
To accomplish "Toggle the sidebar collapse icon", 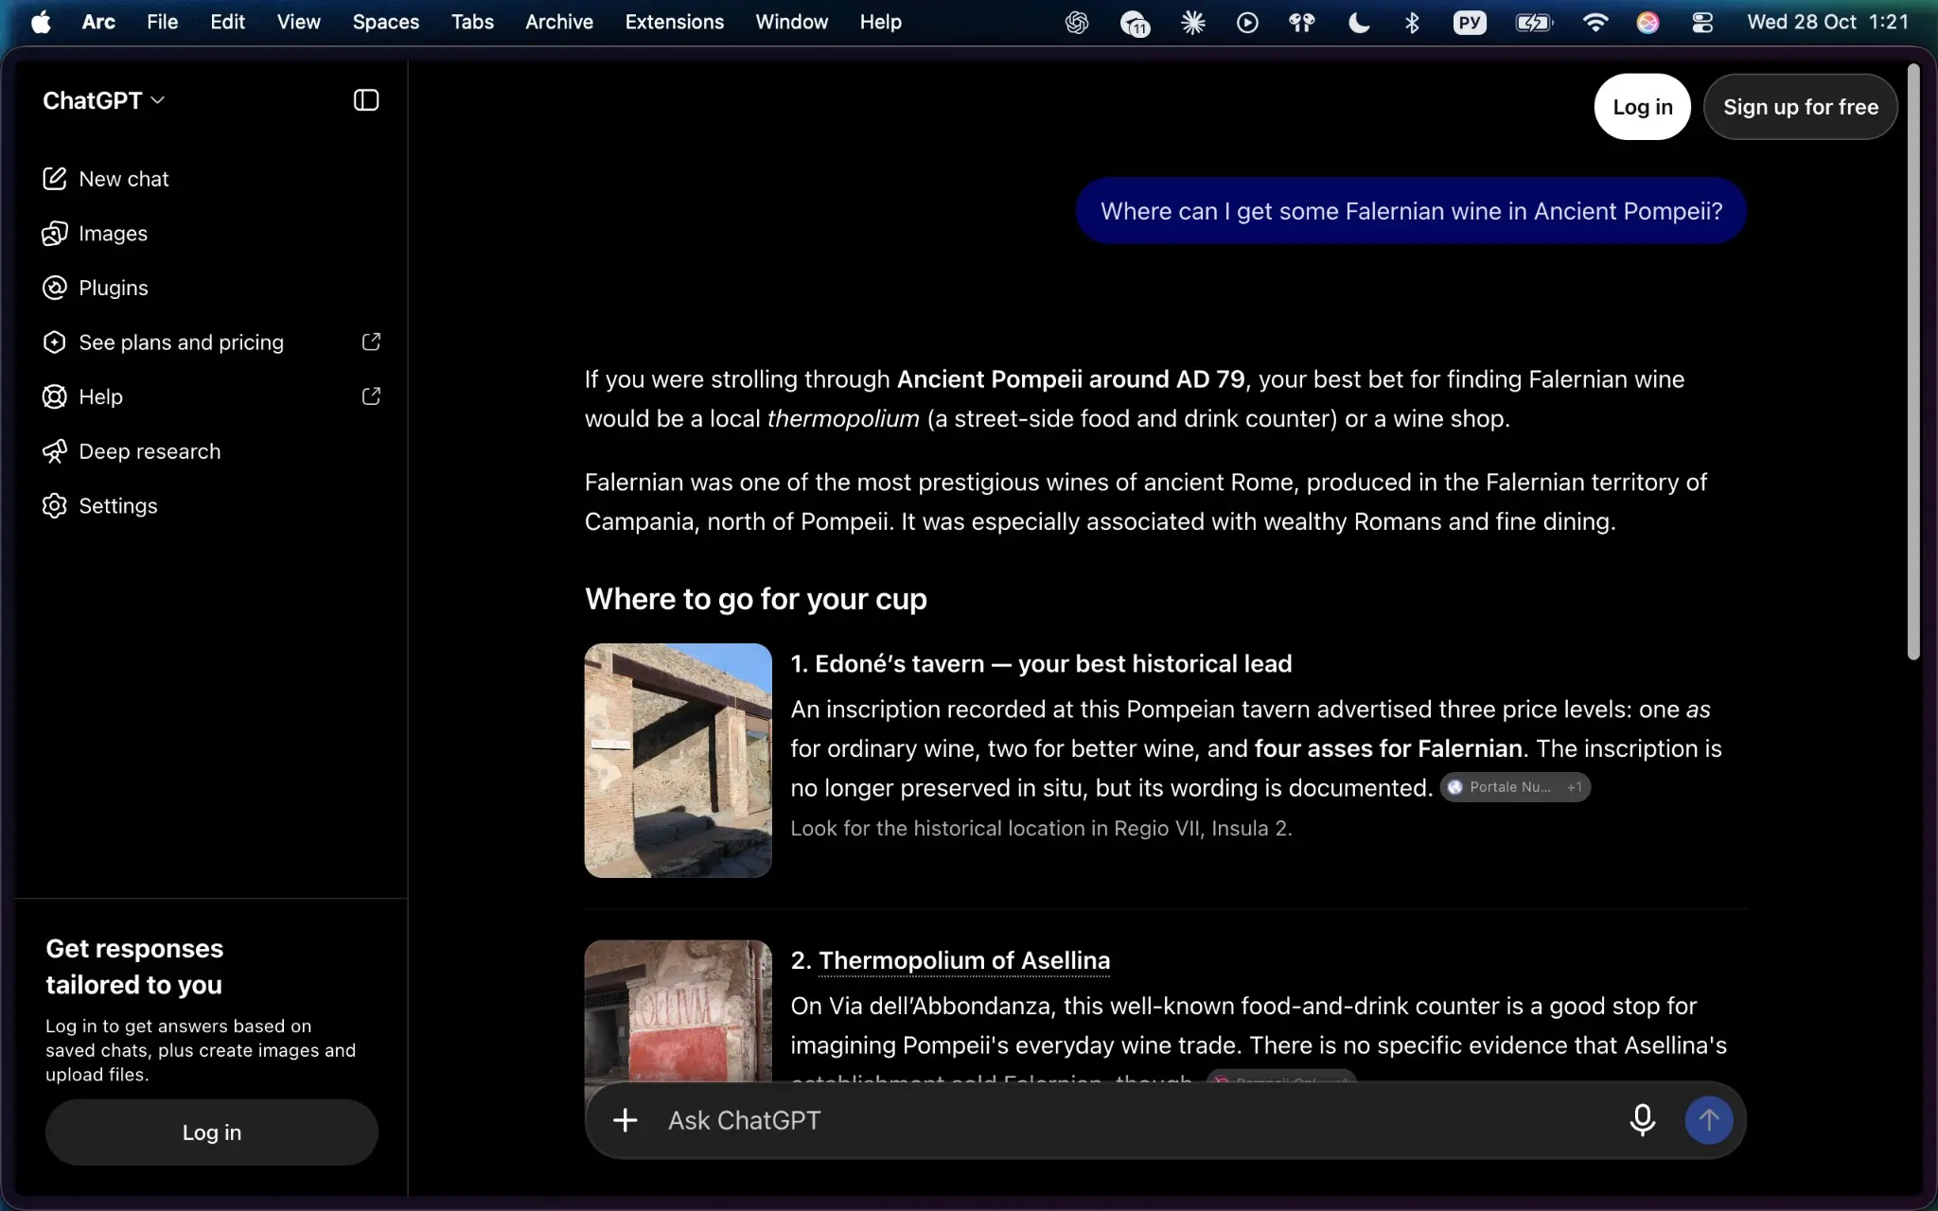I will pos(366,100).
